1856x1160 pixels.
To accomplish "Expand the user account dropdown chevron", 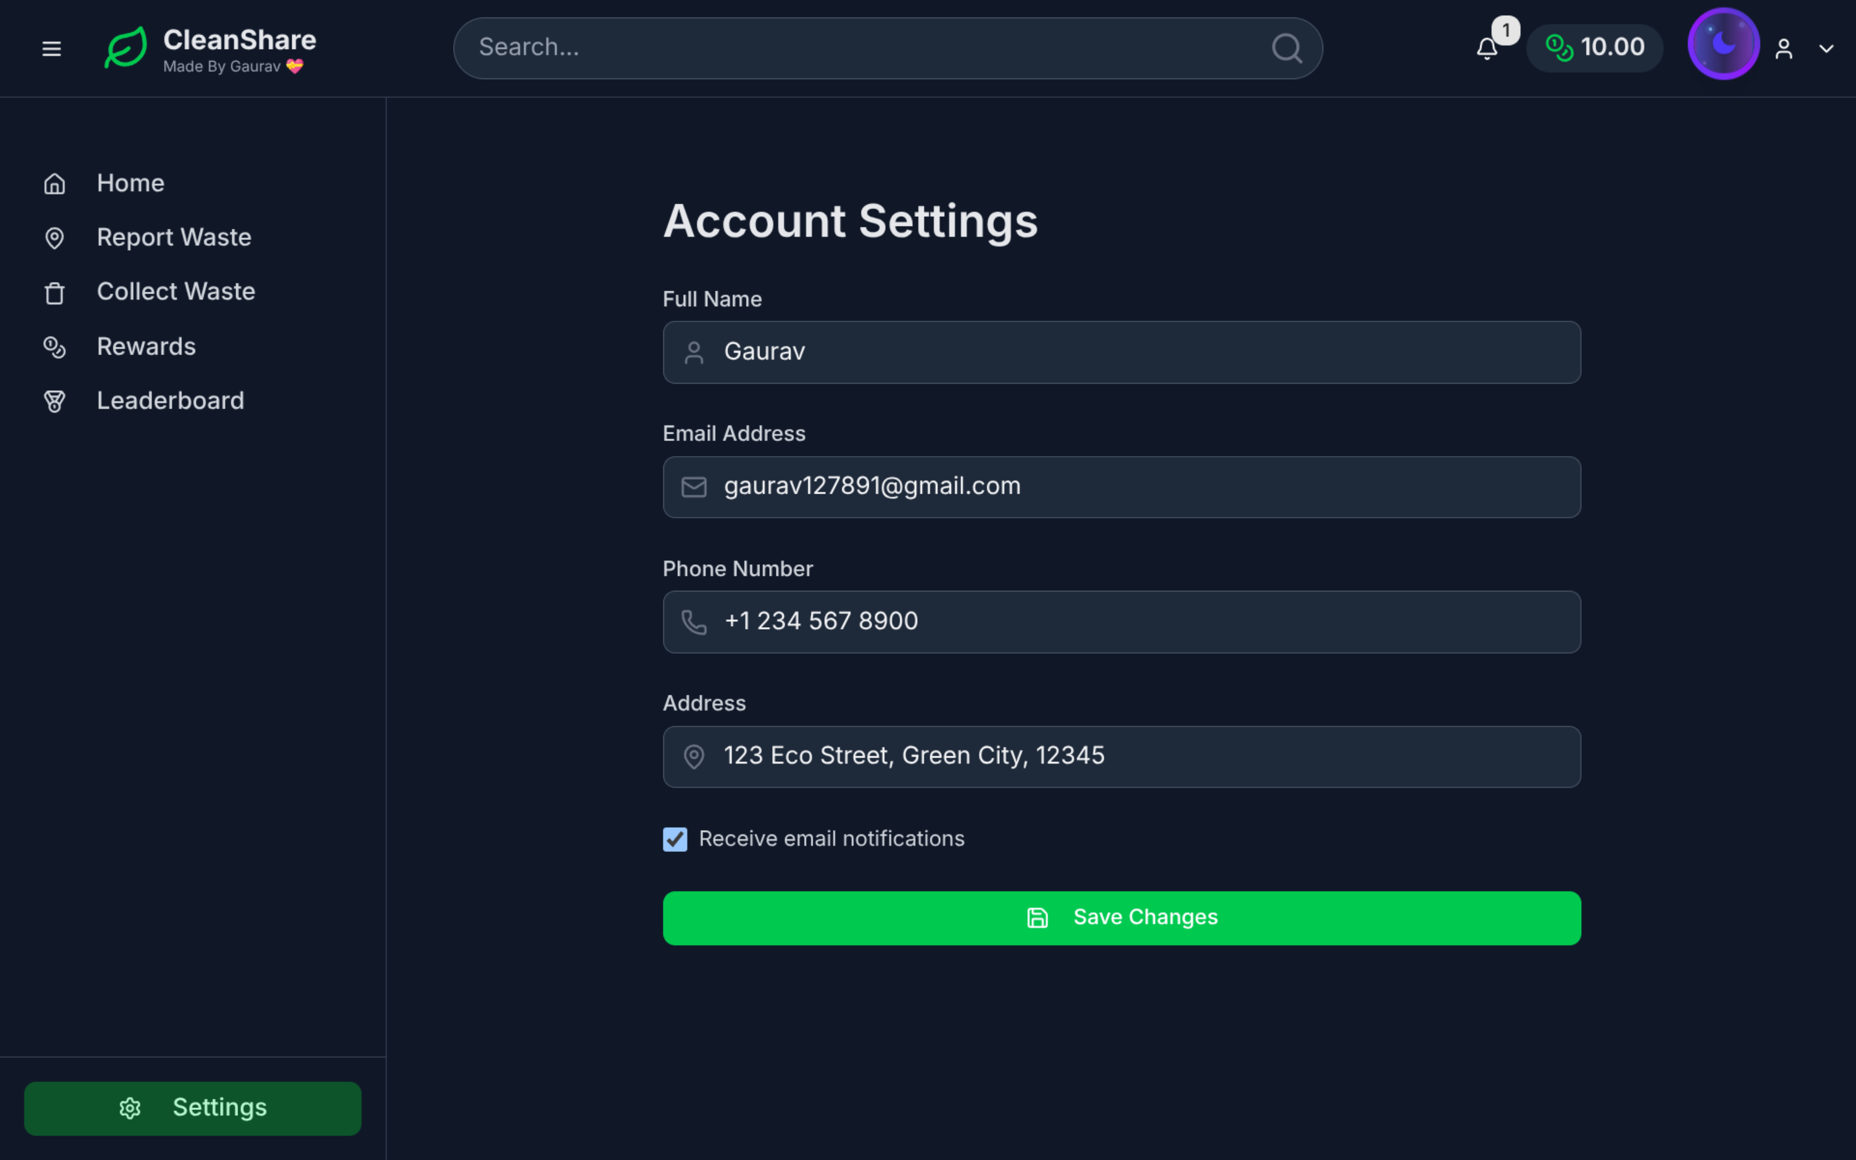I will (1826, 49).
